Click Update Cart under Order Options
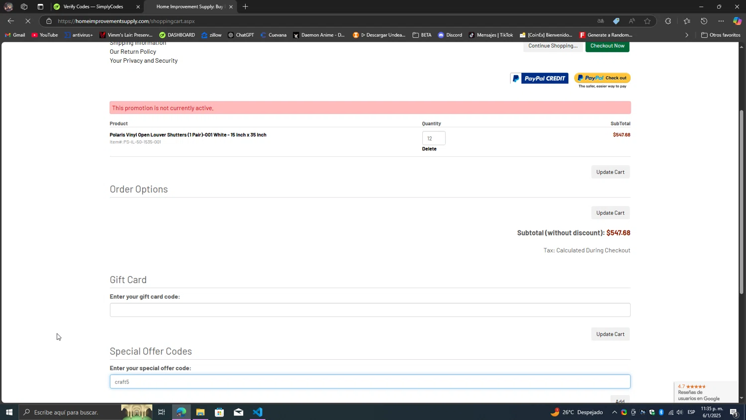This screenshot has height=420, width=746. (x=610, y=213)
